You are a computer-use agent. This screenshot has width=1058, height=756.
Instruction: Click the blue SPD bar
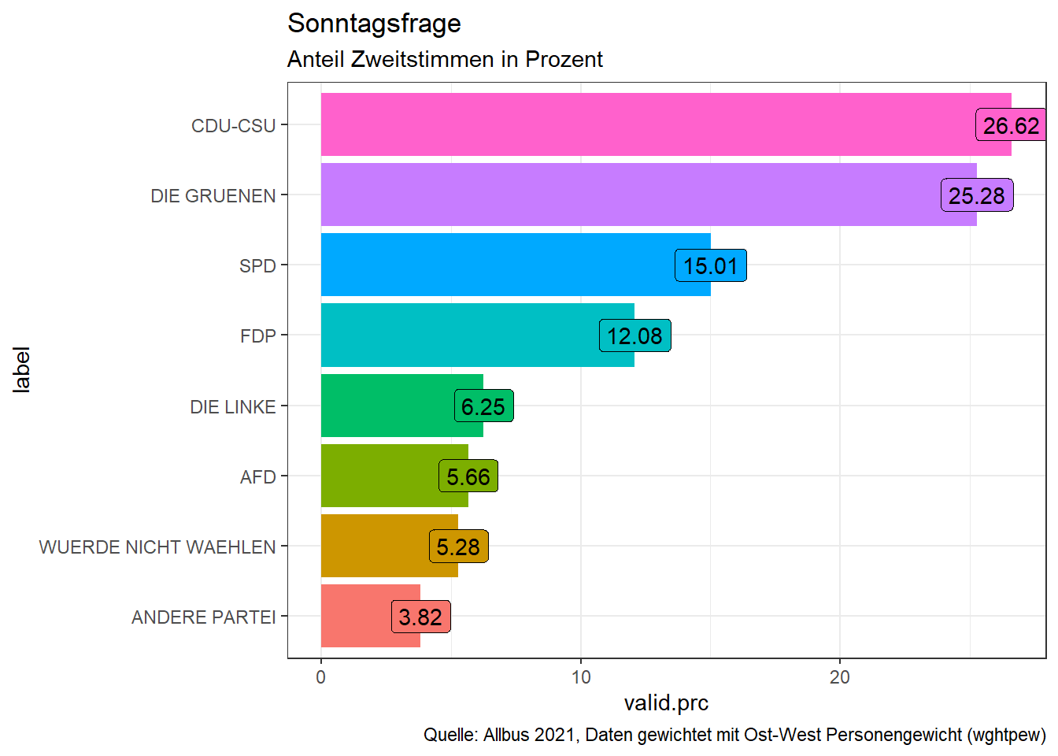click(x=496, y=265)
